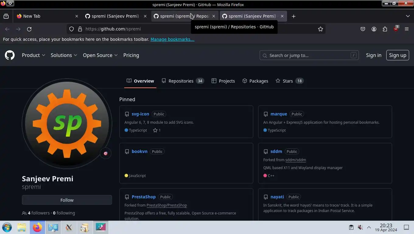
Task: Click the Sign up button
Action: [398, 55]
